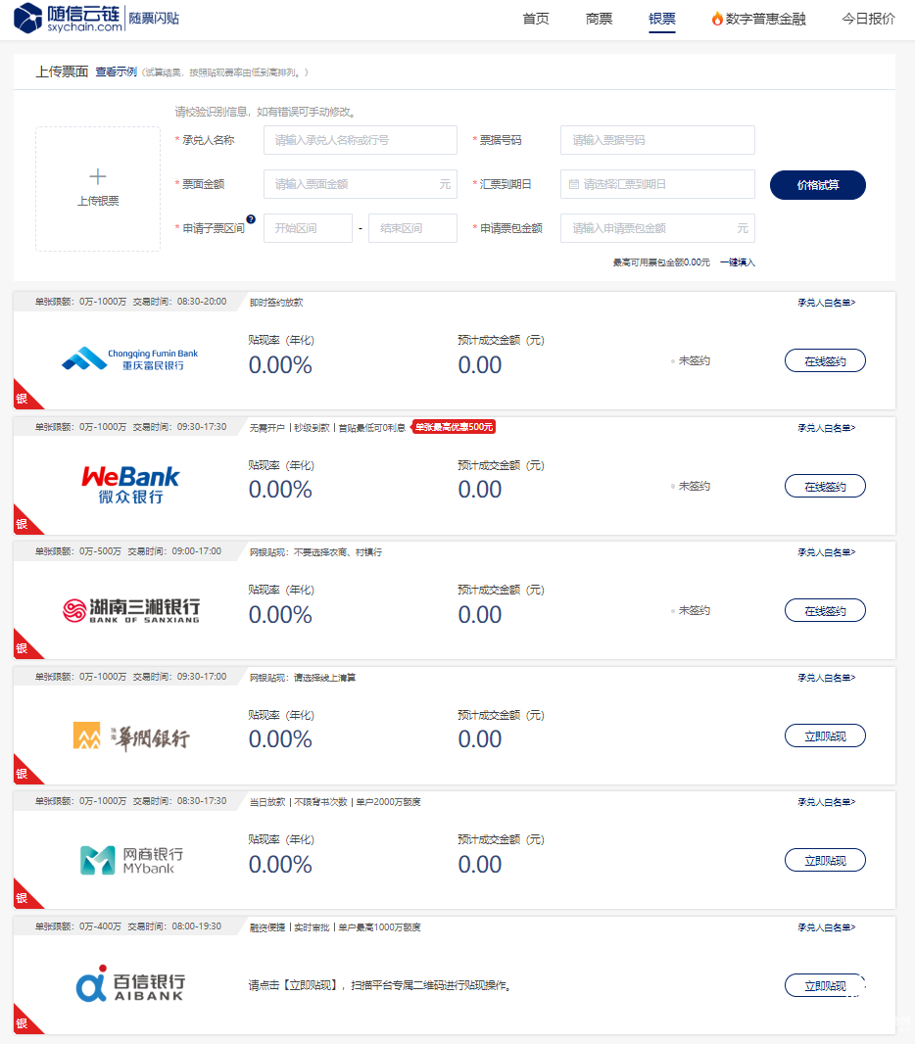Click the MYbank 网商银行 logo
Viewport: 915px width, 1044px height.
click(x=132, y=860)
